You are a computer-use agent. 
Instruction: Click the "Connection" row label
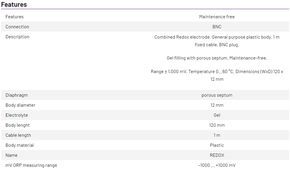point(17,27)
